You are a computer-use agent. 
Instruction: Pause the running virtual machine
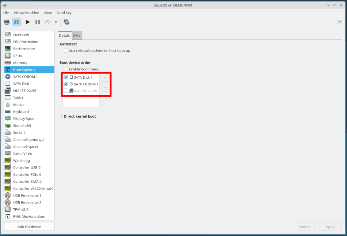click(x=38, y=22)
